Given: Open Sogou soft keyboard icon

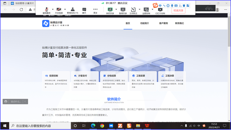Looking at the screenshot, I should pyautogui.click(x=176, y=5).
